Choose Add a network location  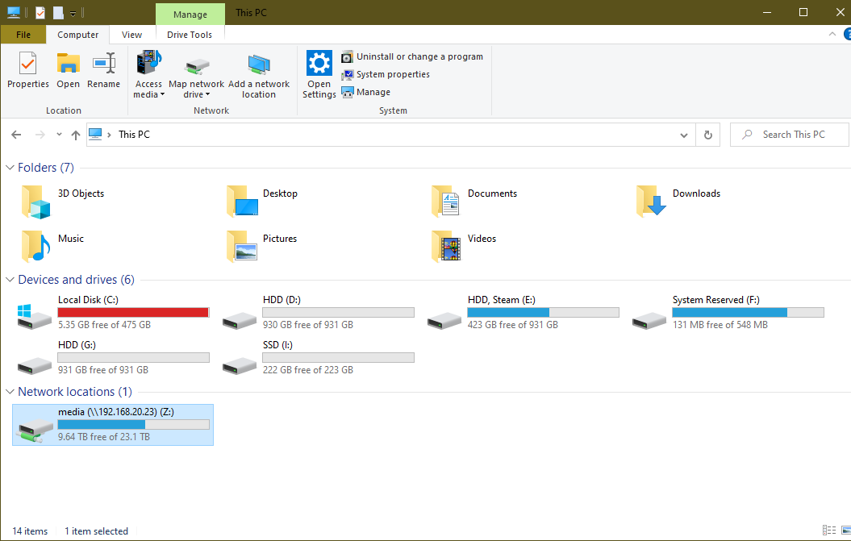pos(258,75)
